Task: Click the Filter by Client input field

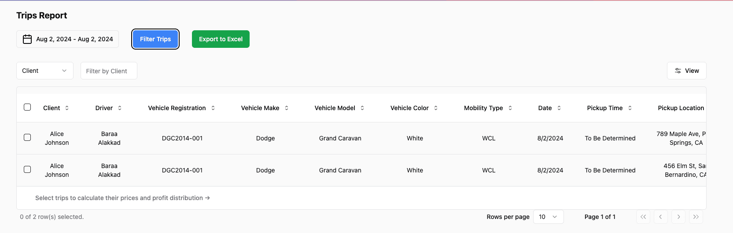Action: (x=109, y=71)
